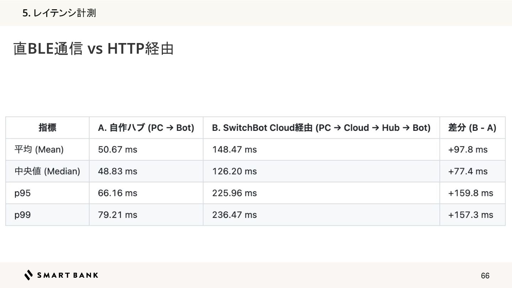Click the 126.20 ms median value
The height and width of the screenshot is (288, 512).
click(234, 171)
